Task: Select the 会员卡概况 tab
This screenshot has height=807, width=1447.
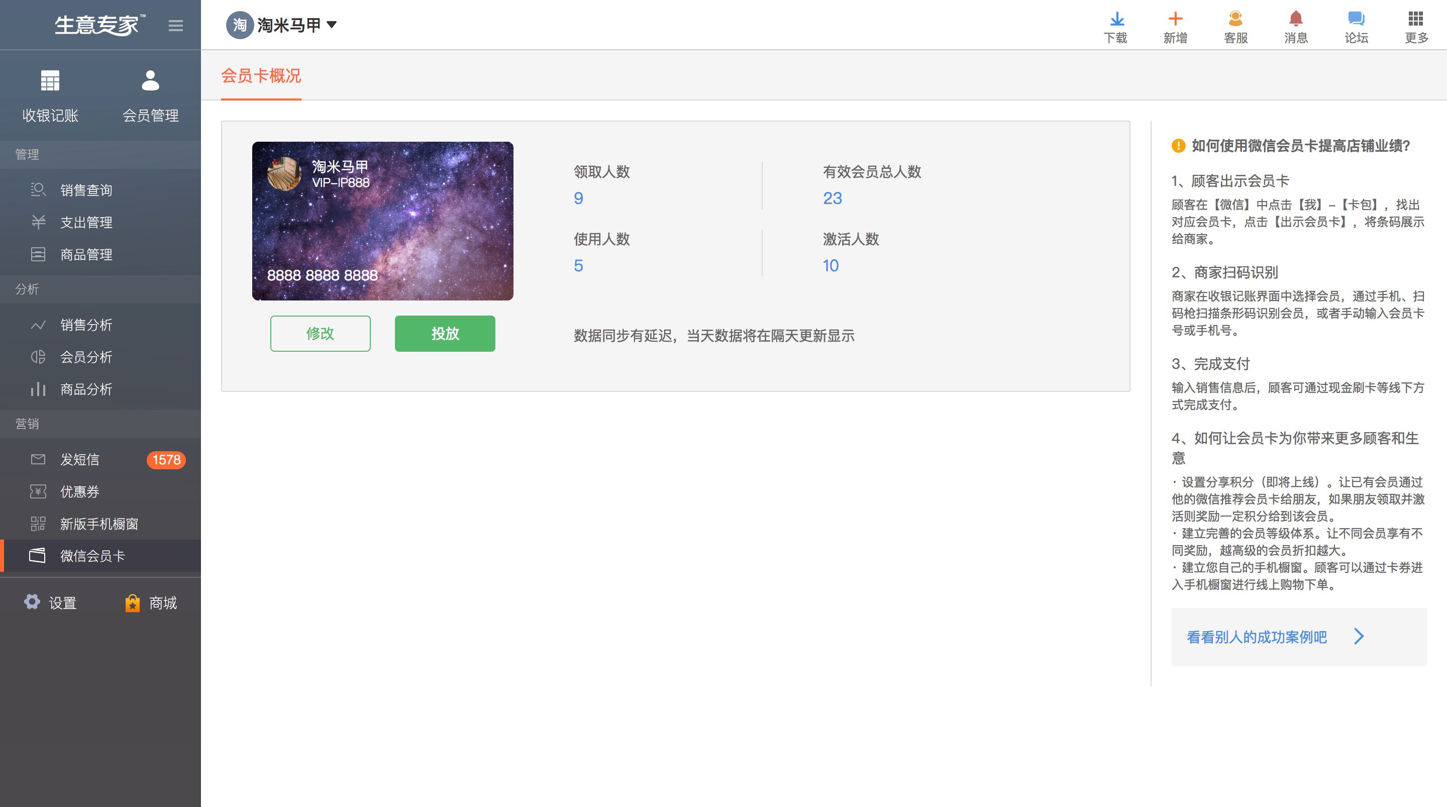Action: [x=261, y=76]
